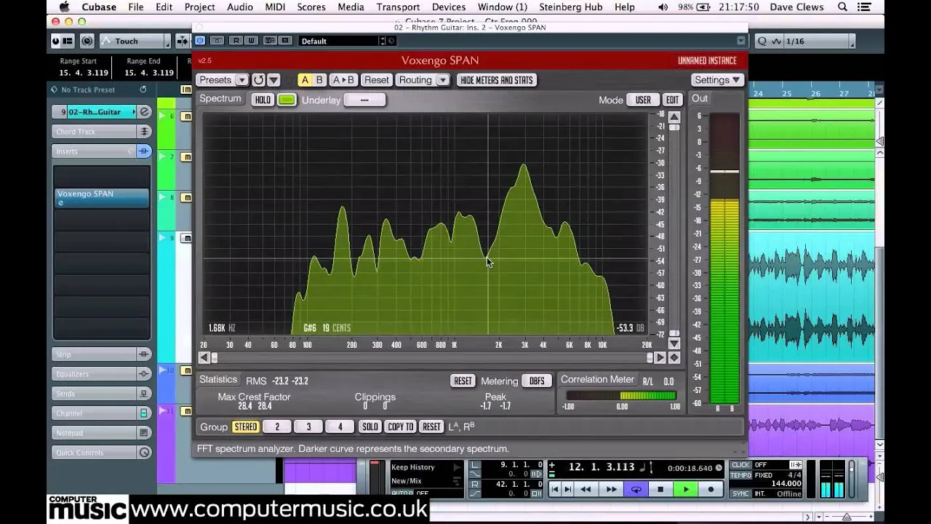Screen dimensions: 931x524
Task: Click the A to B copy button
Action: tap(343, 80)
